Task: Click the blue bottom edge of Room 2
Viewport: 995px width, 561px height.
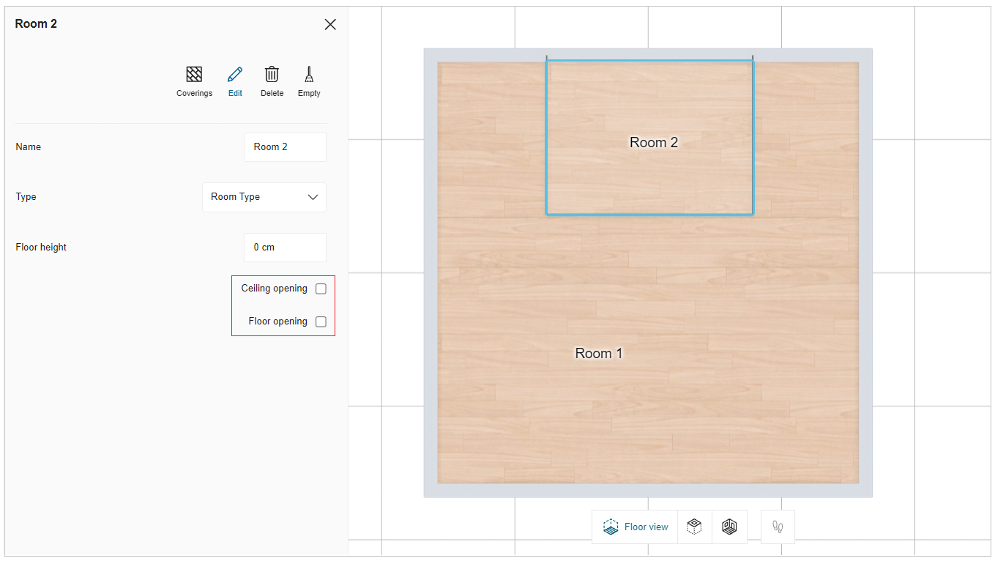Action: coord(649,214)
